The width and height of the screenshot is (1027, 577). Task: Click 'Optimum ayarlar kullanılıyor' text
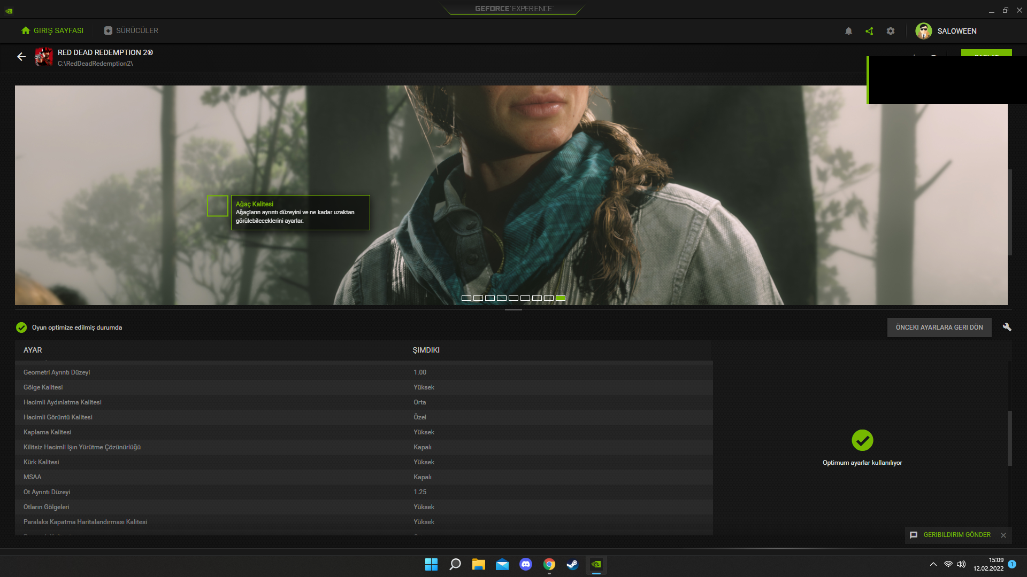(862, 463)
